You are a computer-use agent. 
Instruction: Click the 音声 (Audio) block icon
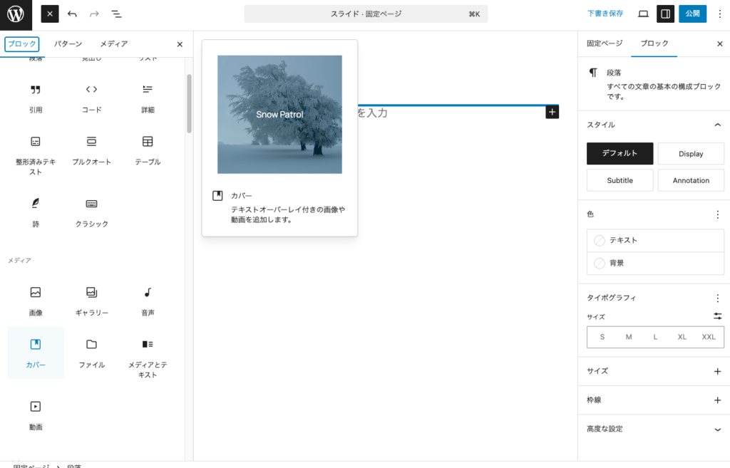(x=147, y=301)
